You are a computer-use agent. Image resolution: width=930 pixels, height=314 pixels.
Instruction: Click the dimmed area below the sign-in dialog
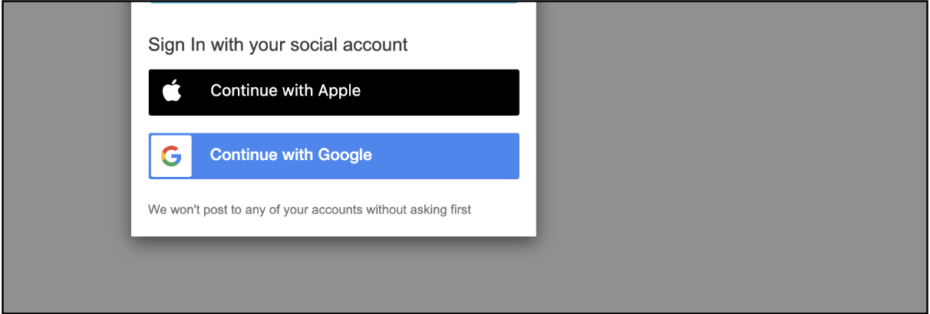tap(334, 276)
